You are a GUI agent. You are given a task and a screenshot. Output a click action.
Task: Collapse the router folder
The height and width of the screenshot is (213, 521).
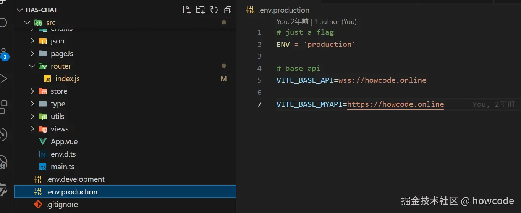pos(32,66)
